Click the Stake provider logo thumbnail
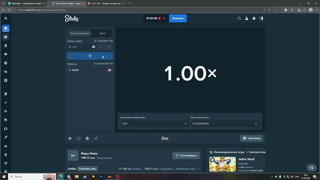Viewport: 320px width, 180px height. coord(73,155)
